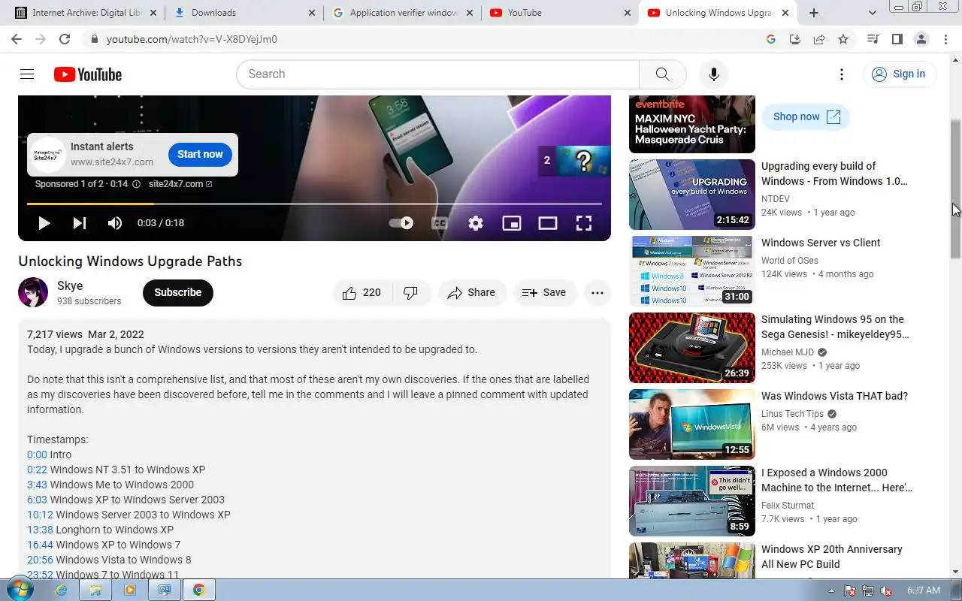Open more actions ellipsis below video
The image size is (962, 601).
597,293
